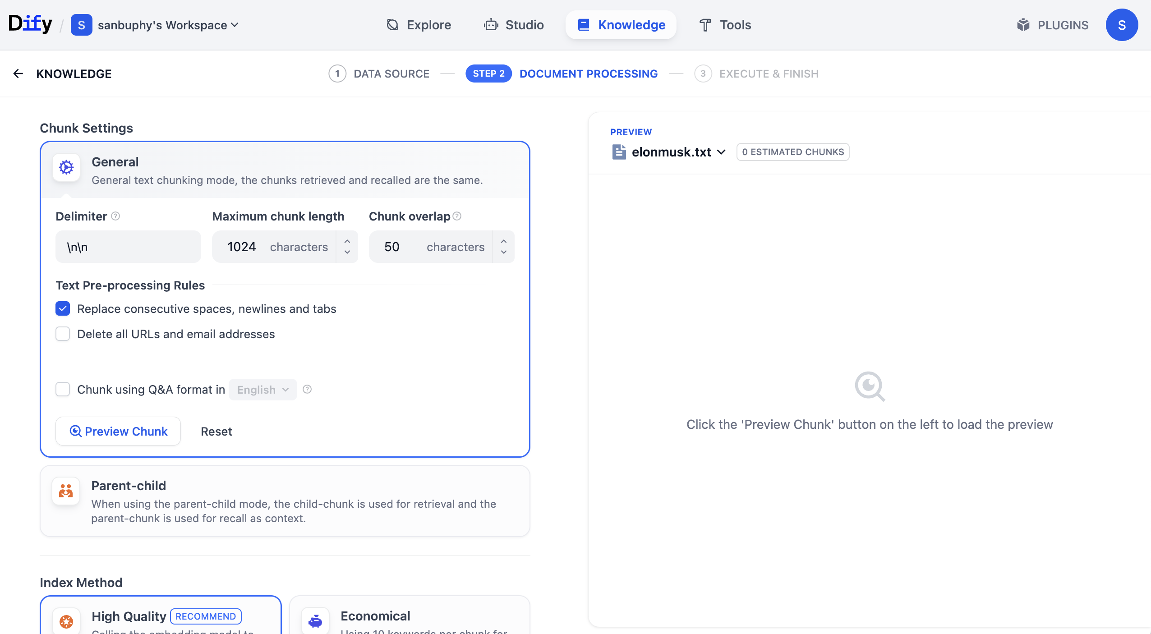The height and width of the screenshot is (634, 1151).
Task: Enable Delete all URLs and email addresses
Action: click(x=63, y=334)
